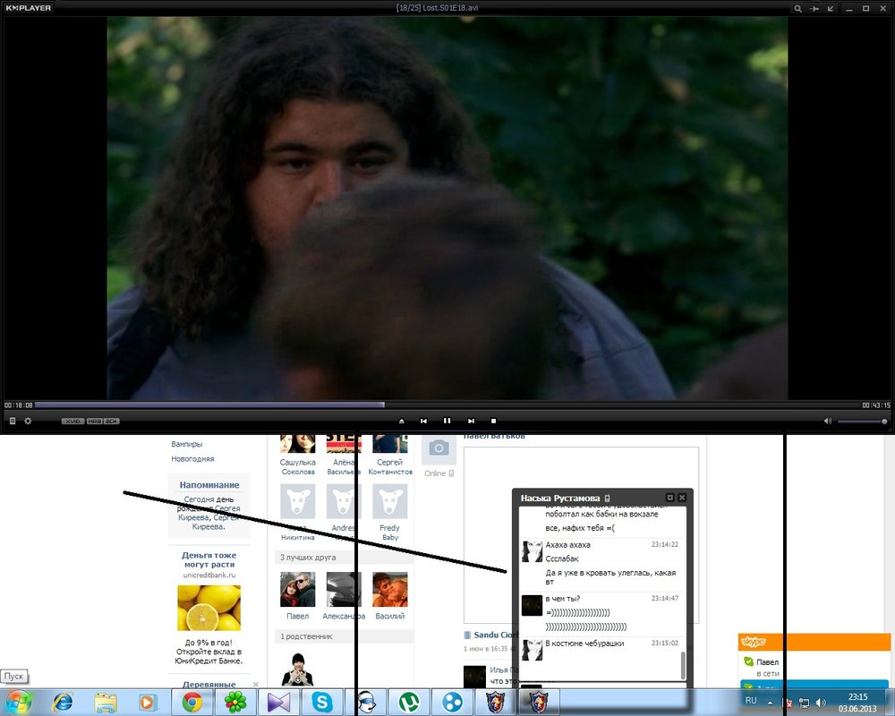Open the unicreditbank.ru ad link
This screenshot has width=895, height=716.
pos(209,575)
